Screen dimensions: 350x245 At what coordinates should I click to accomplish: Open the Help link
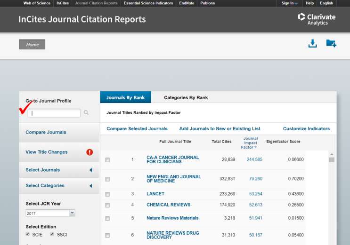[309, 3]
